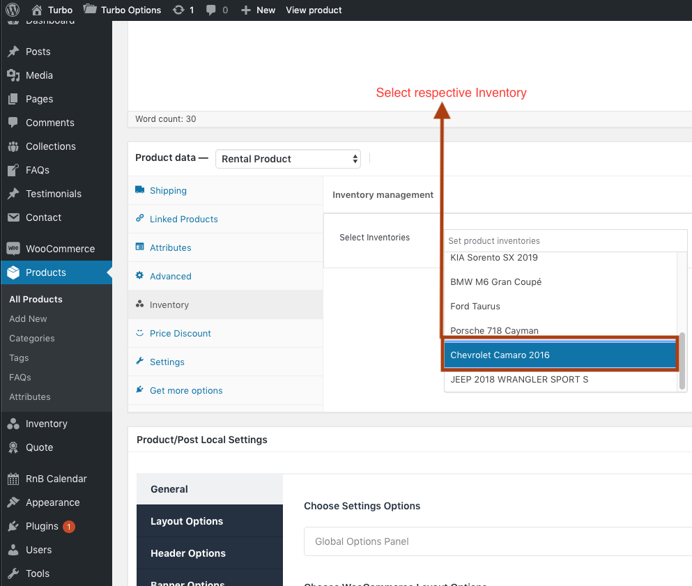Click the Set product inventories field
Image resolution: width=692 pixels, height=586 pixels.
(564, 241)
